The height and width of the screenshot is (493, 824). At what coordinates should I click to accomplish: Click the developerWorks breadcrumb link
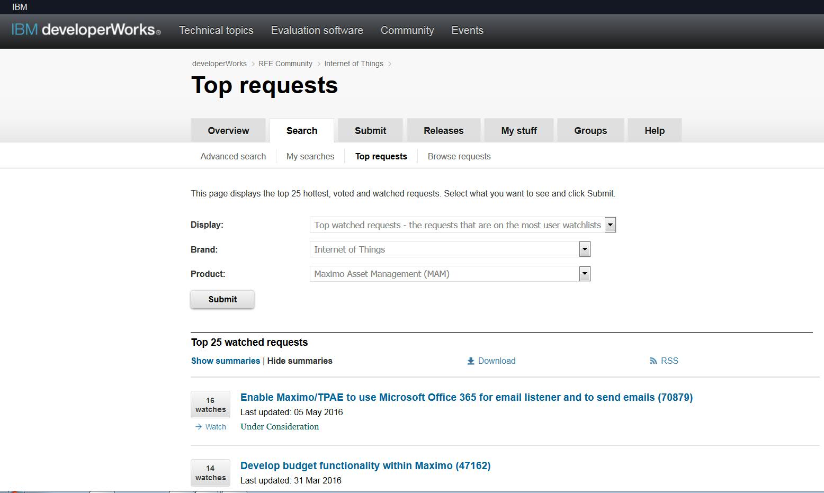(219, 64)
